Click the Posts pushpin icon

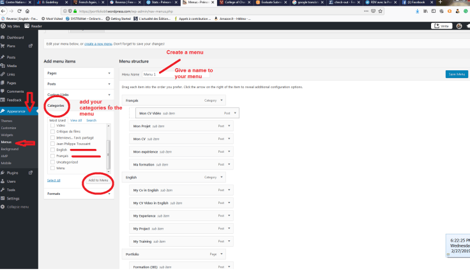point(3,57)
